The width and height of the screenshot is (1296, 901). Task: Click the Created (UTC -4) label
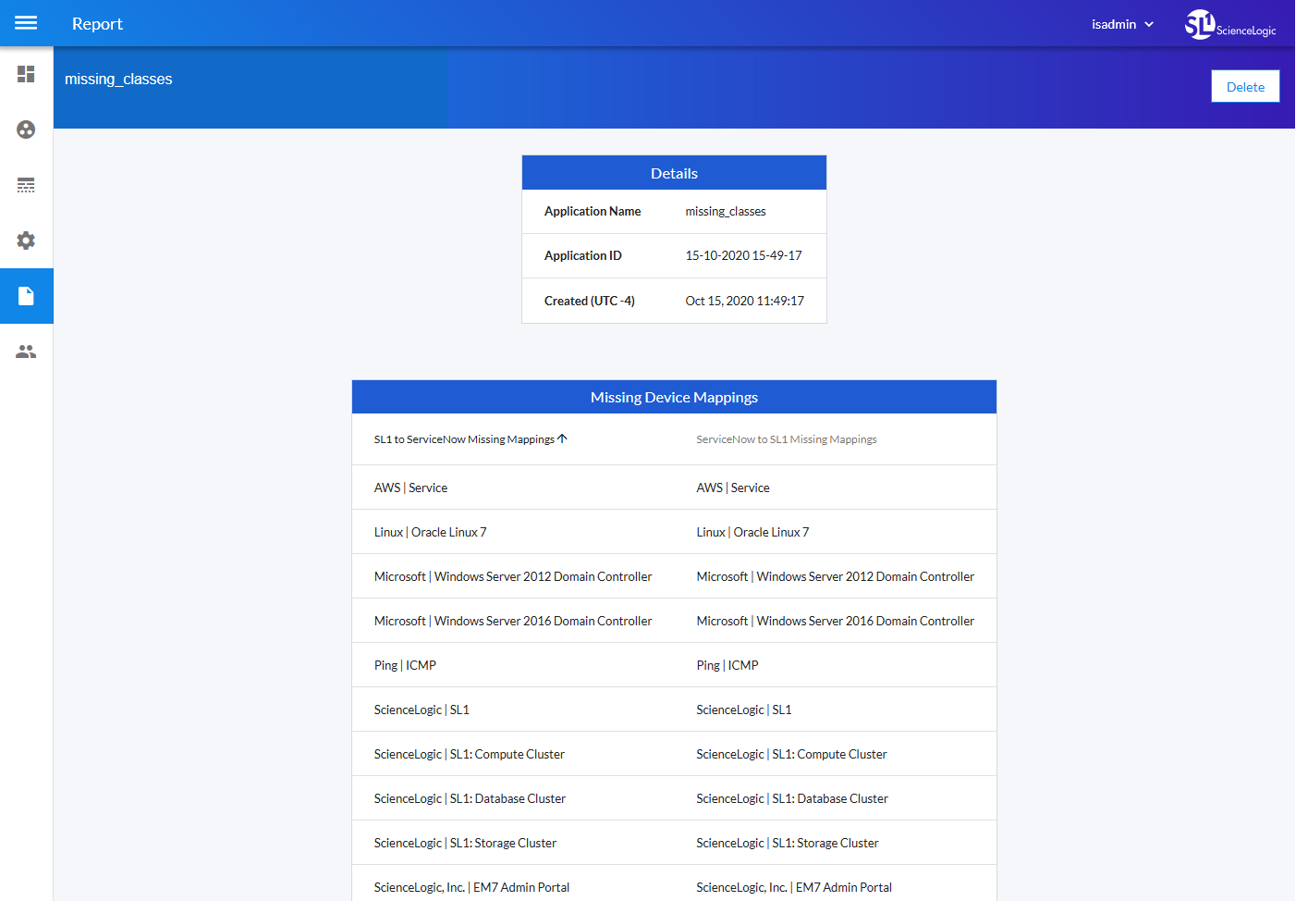(x=590, y=302)
